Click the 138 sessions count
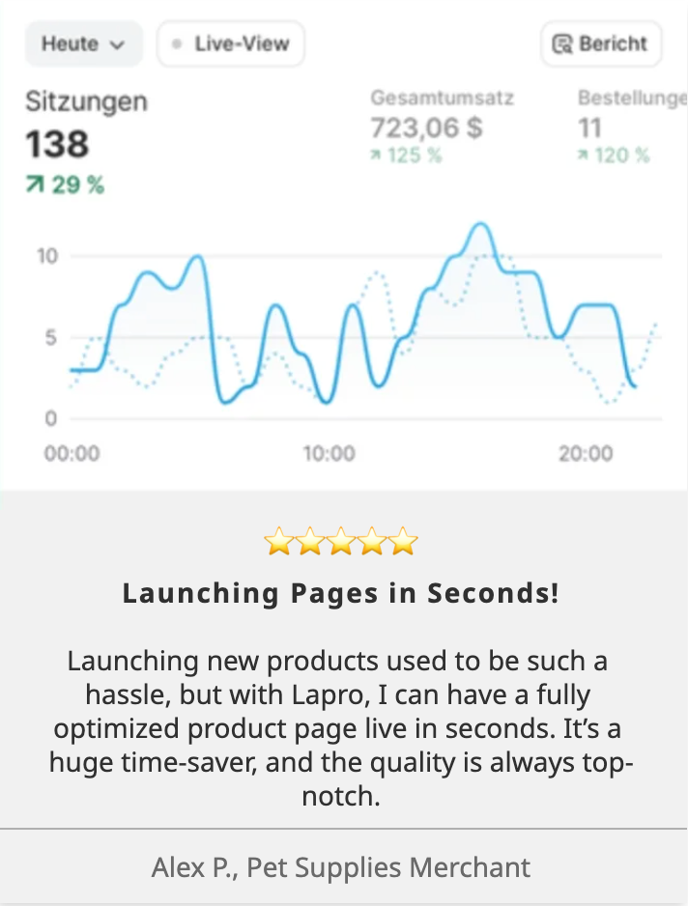Viewport: 688px width, 906px height. pyautogui.click(x=57, y=145)
